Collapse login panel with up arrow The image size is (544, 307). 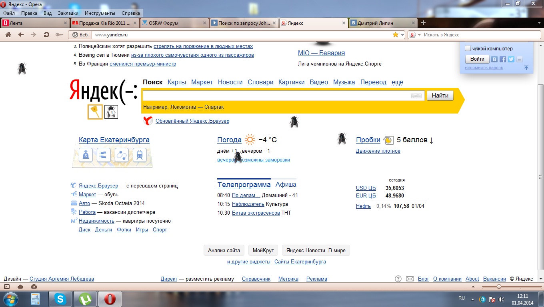tap(526, 68)
